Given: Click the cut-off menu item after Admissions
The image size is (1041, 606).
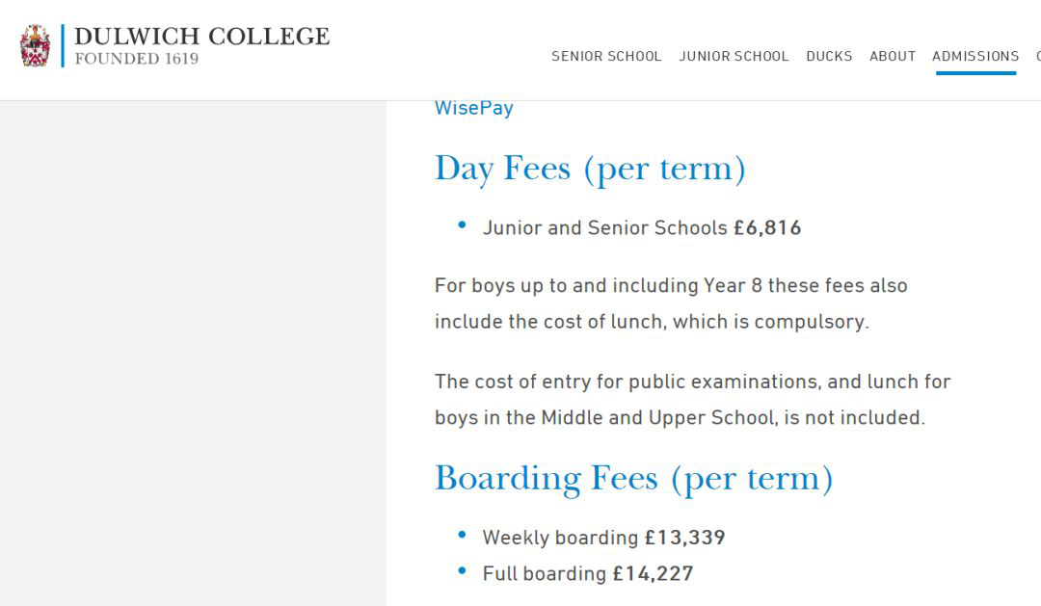Looking at the screenshot, I should coord(1037,56).
